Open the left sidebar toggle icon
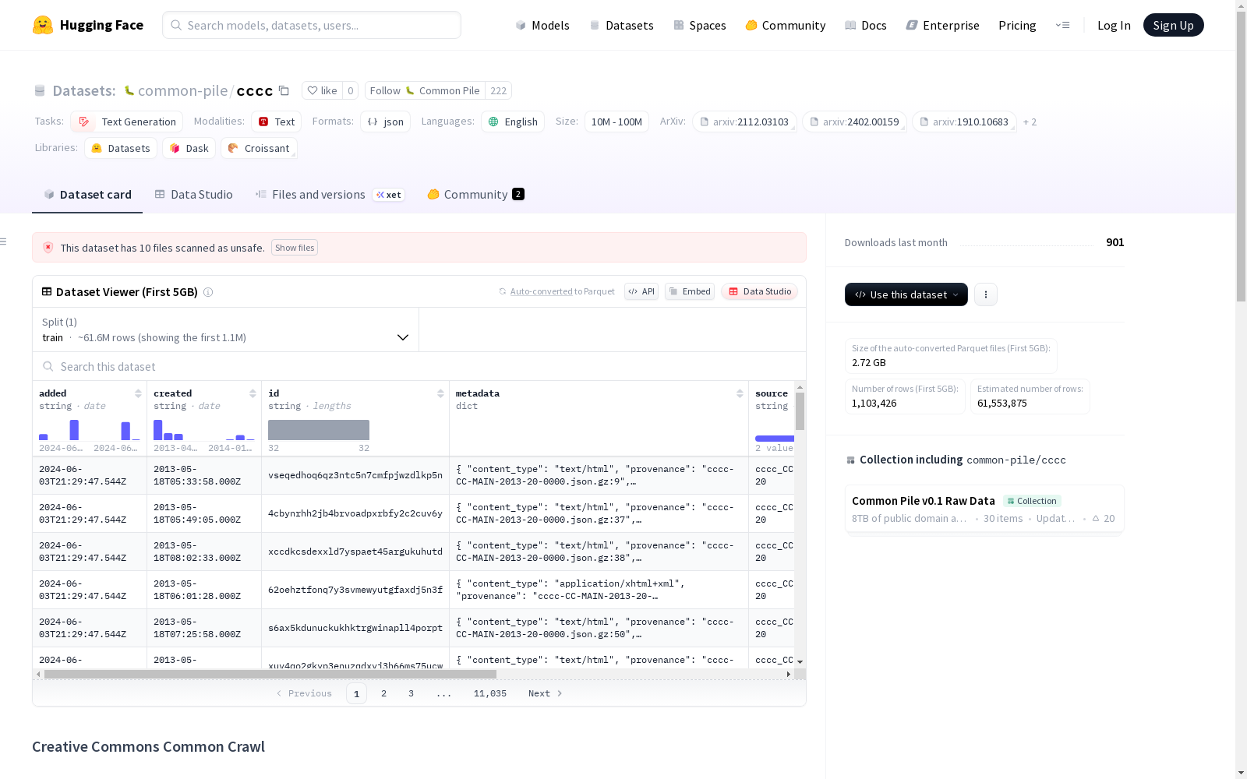 (4, 241)
